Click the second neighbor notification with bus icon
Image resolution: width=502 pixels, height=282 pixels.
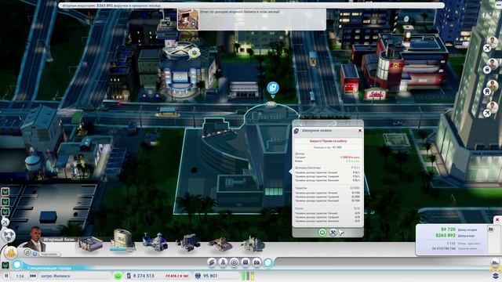point(491,66)
